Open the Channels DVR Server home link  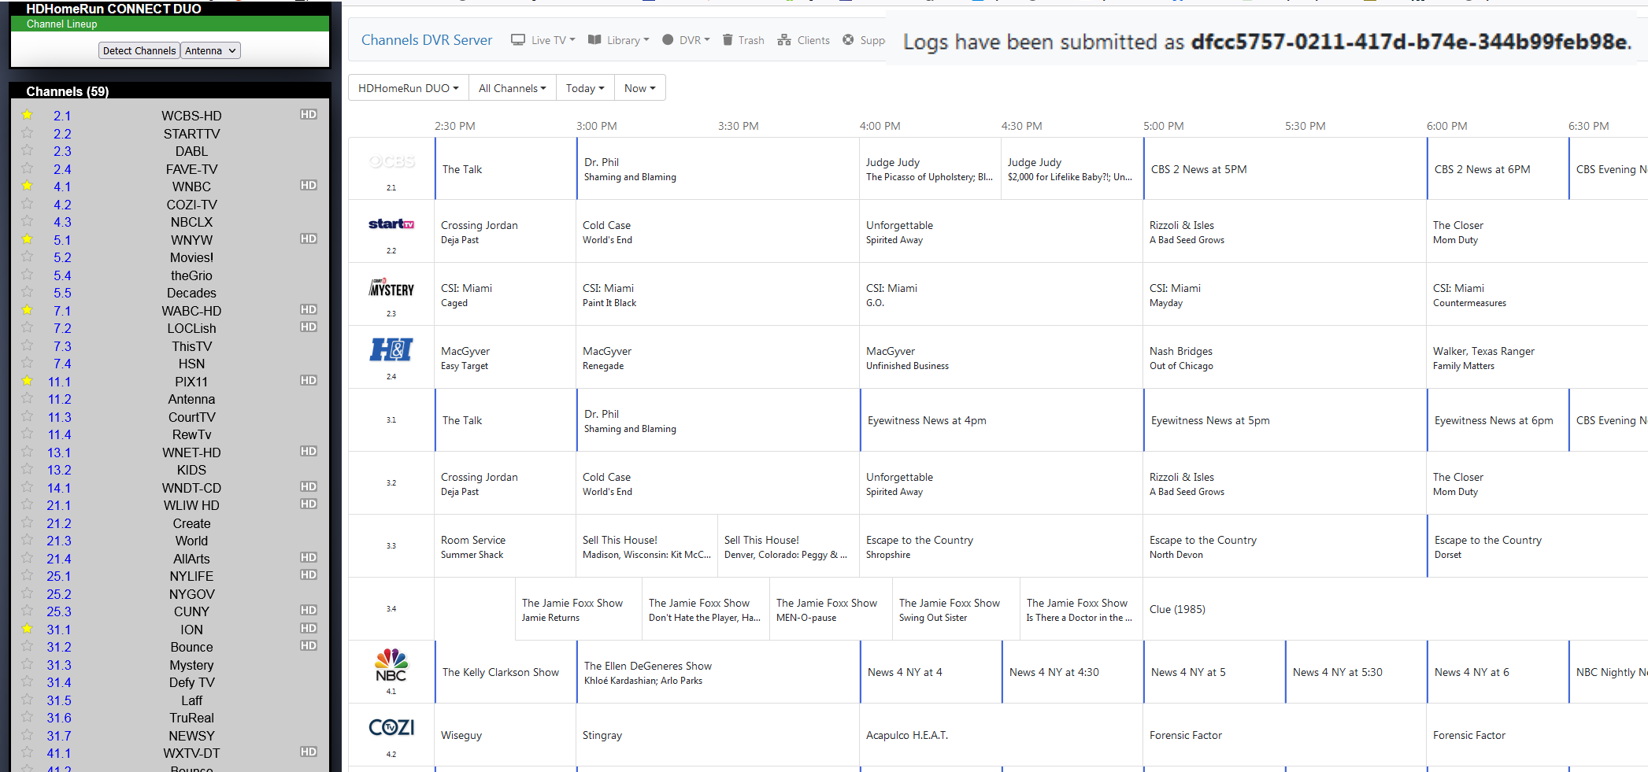click(426, 40)
